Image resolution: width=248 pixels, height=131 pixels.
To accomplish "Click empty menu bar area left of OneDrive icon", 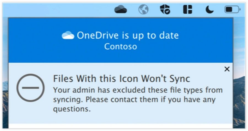I will click(55, 10).
